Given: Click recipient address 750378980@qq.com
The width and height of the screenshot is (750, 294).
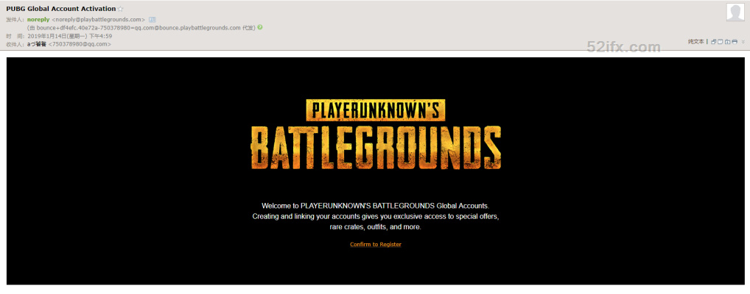Looking at the screenshot, I should (x=80, y=44).
